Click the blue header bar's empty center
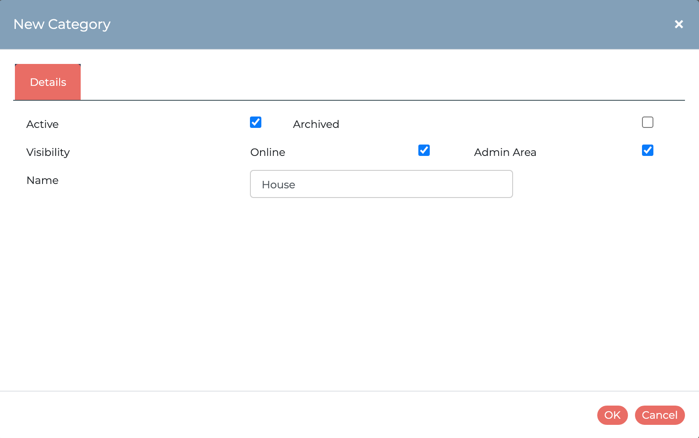The image size is (699, 438). 351,25
